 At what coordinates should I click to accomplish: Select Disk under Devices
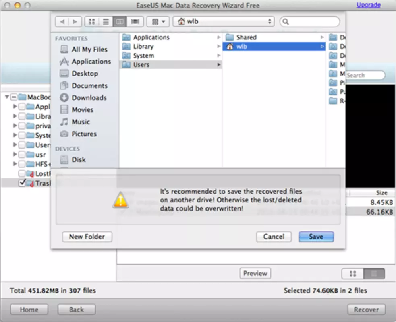click(73, 159)
